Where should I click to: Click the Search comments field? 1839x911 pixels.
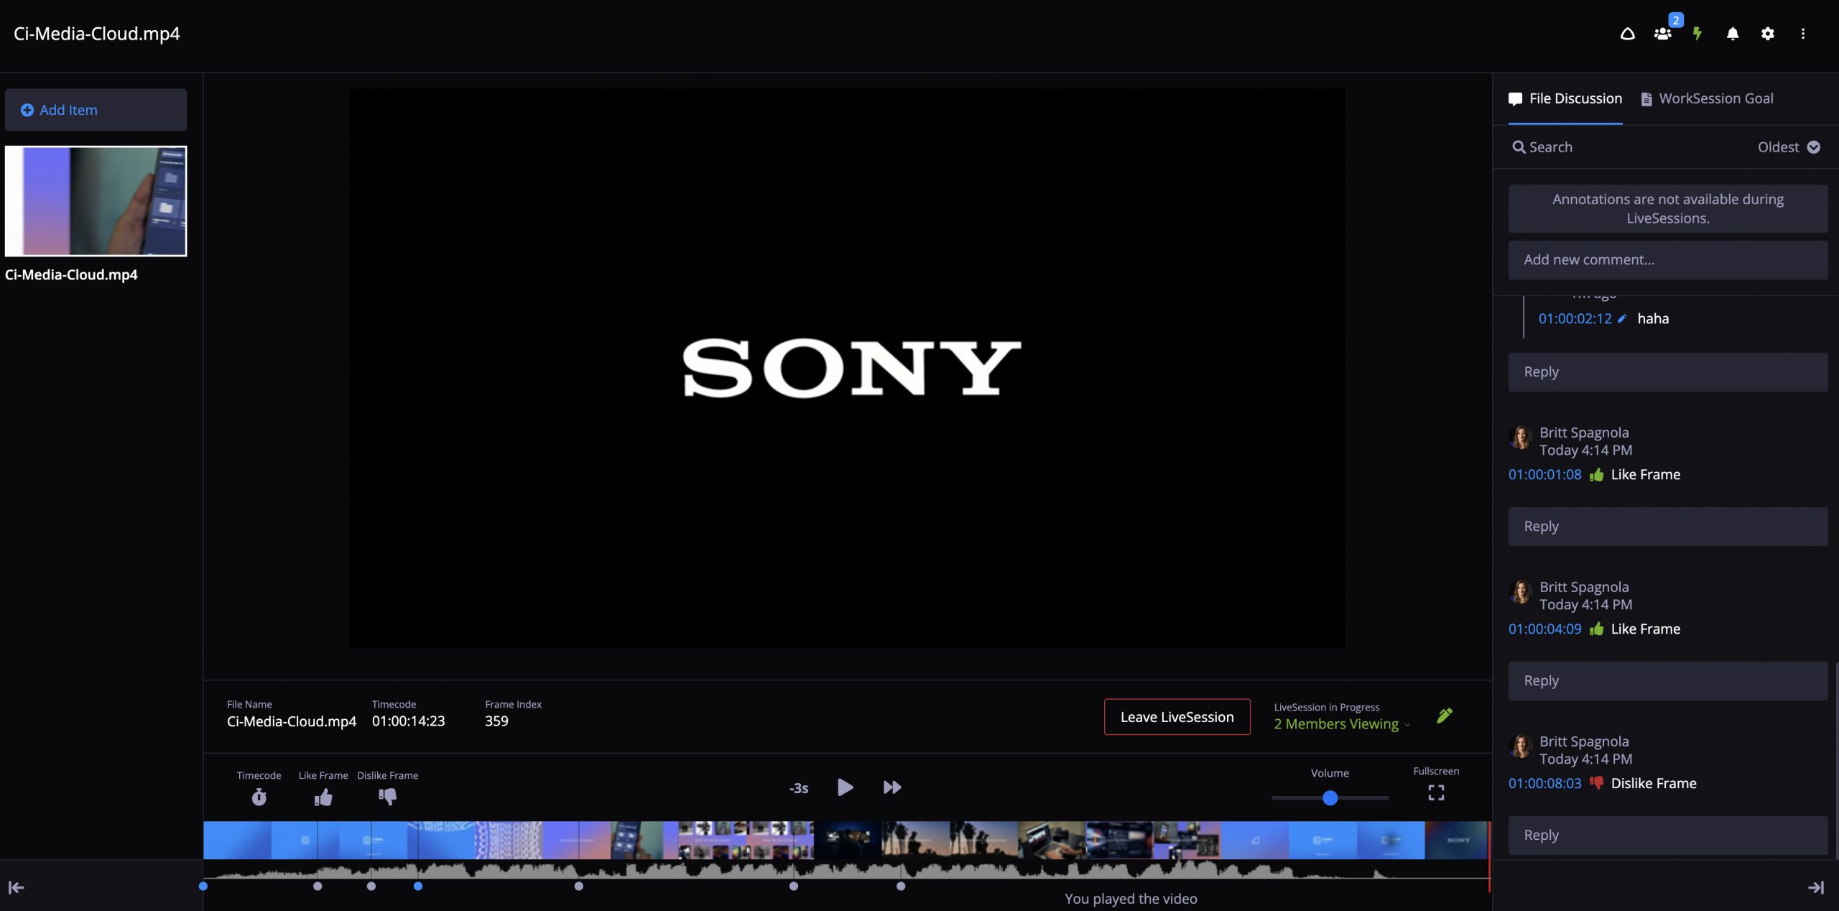pos(1550,147)
